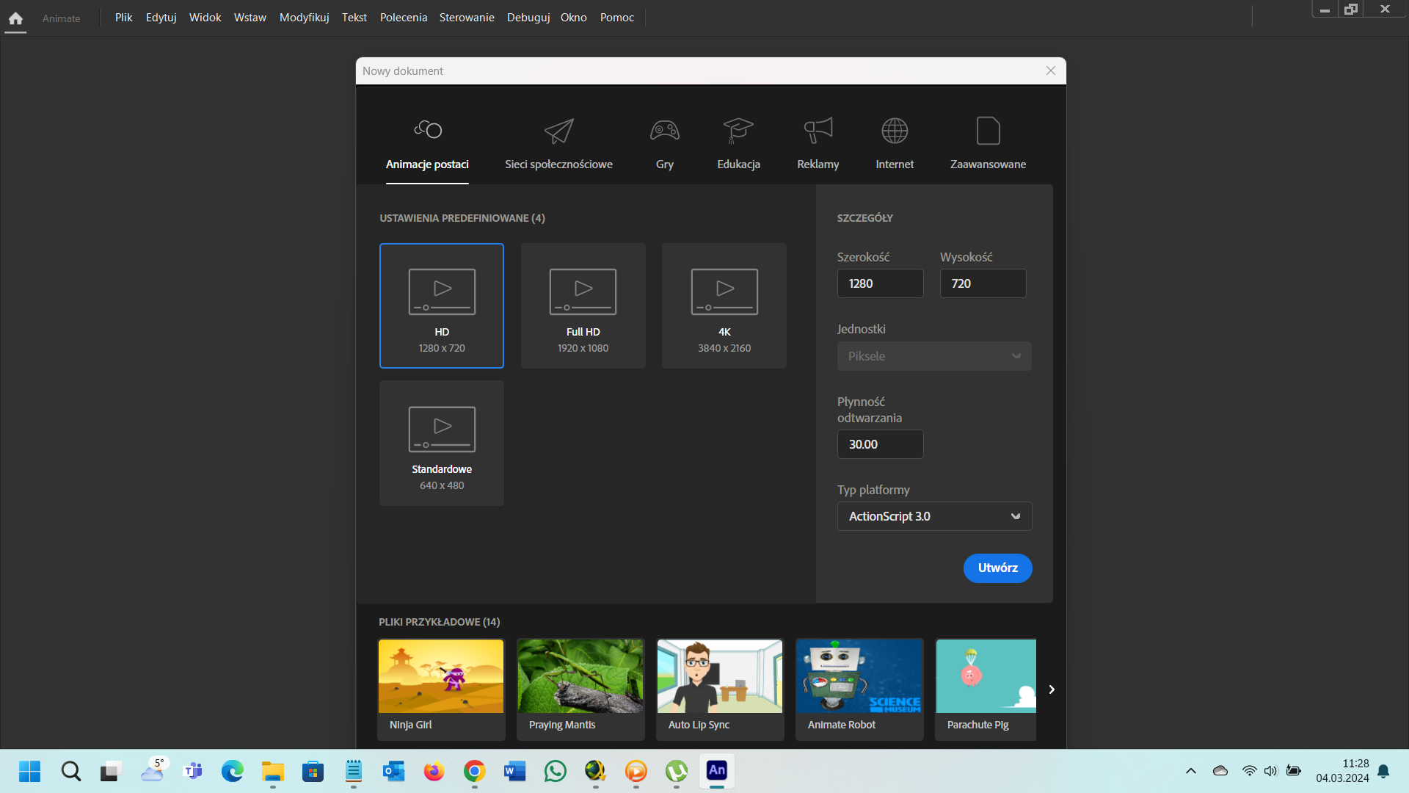
Task: Select the Internet globe icon
Action: [895, 131]
